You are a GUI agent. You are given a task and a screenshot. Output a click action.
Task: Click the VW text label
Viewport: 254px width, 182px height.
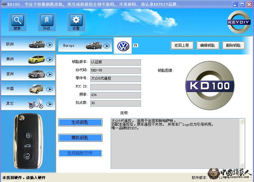(x=135, y=45)
